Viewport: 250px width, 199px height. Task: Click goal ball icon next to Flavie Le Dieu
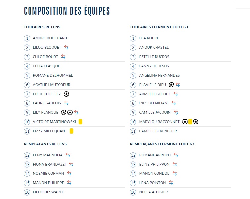171,85
